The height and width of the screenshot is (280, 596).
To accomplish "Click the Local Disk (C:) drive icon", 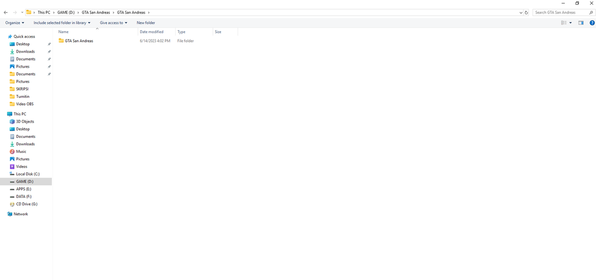I will (x=12, y=174).
